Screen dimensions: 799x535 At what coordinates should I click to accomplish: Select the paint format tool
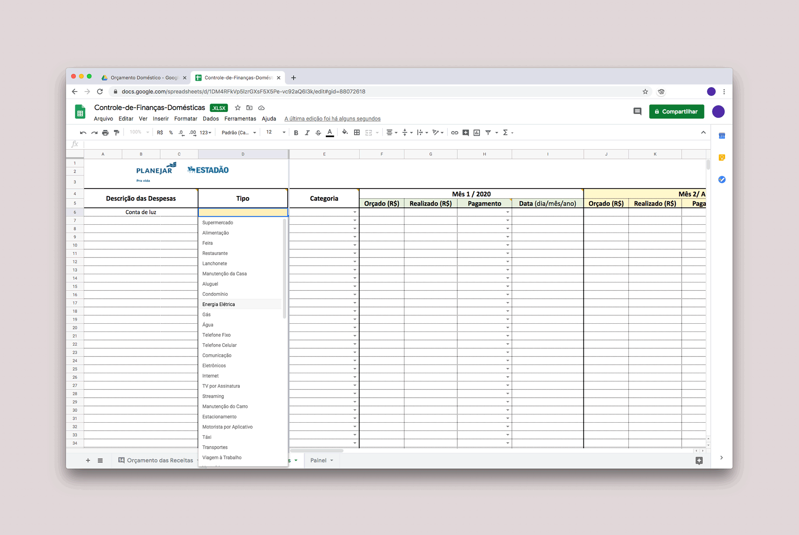(117, 133)
